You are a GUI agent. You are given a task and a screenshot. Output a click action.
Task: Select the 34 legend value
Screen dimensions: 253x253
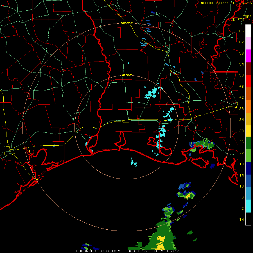click(x=241, y=120)
